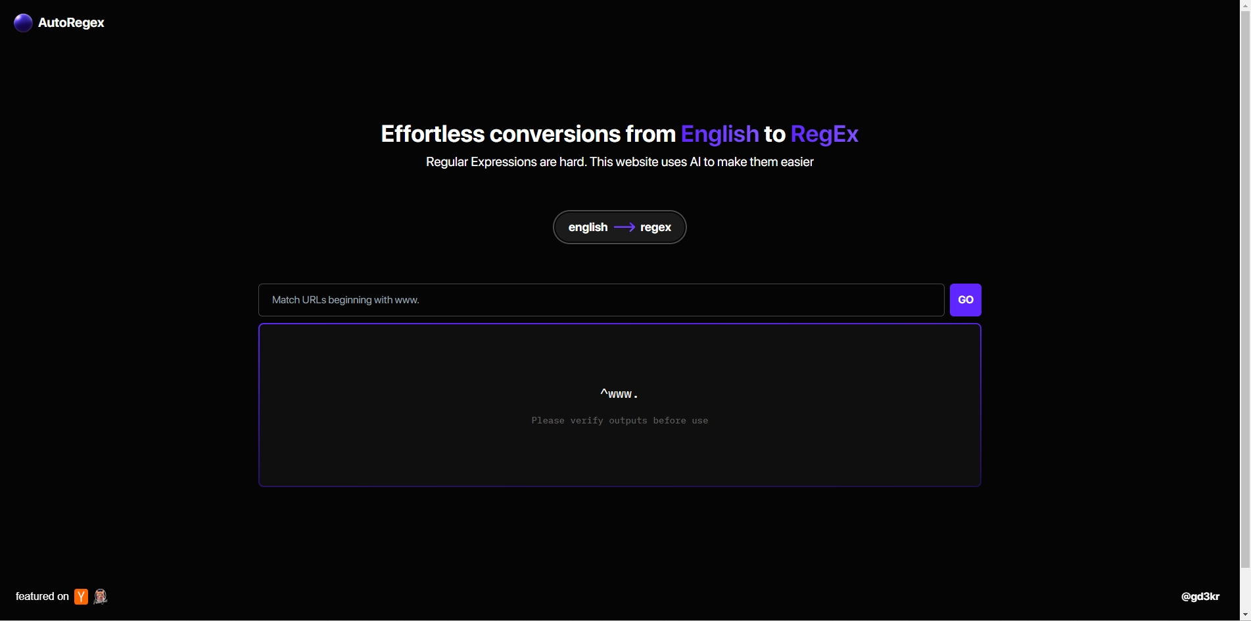This screenshot has height=621, width=1251.
Task: Open the AutoRegex home link text
Action: point(71,23)
